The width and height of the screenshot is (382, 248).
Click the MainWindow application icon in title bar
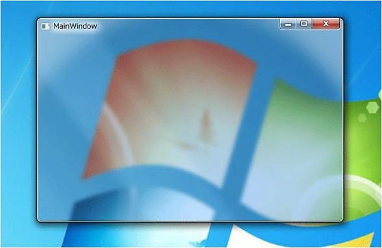tap(45, 27)
